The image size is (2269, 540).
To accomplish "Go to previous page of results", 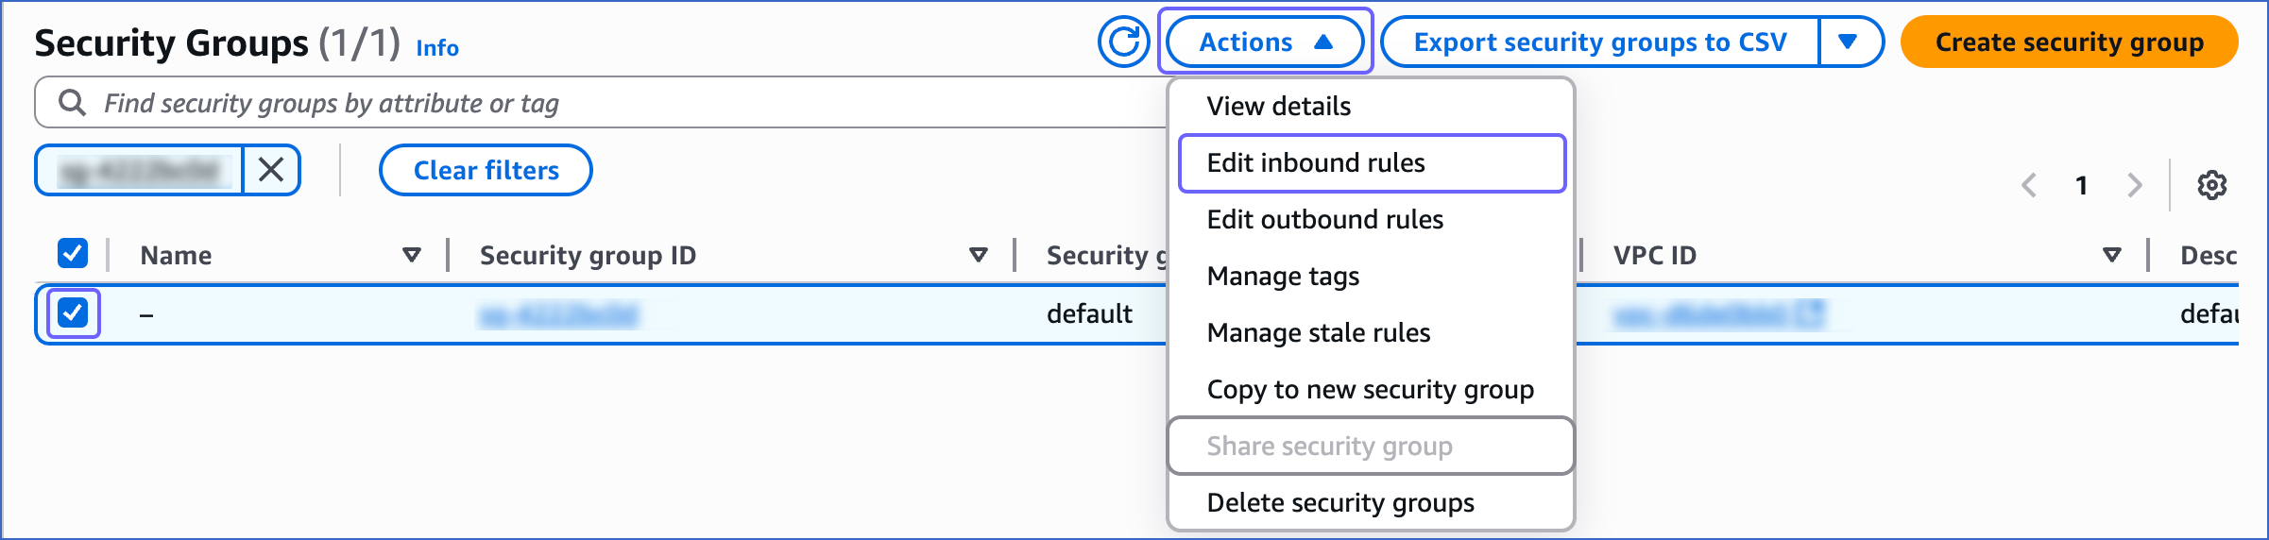I will [2028, 185].
